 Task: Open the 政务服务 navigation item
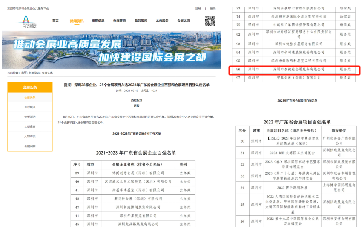pyautogui.click(x=141, y=20)
